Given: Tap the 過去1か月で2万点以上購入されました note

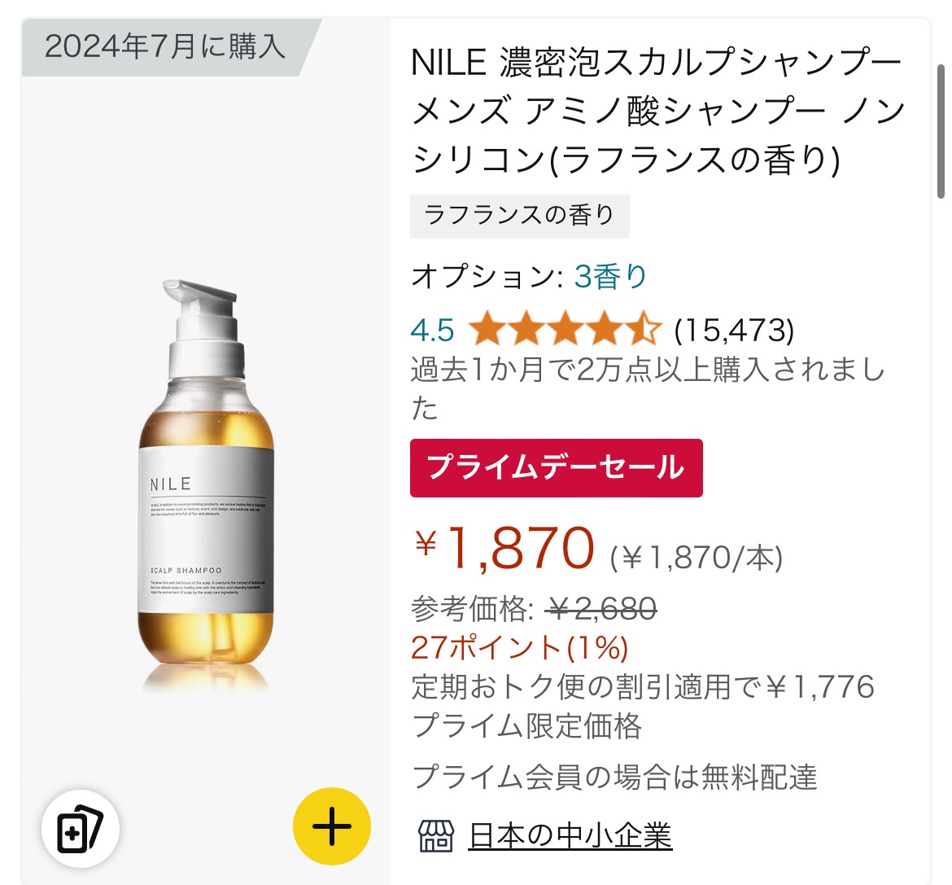Looking at the screenshot, I should (647, 388).
